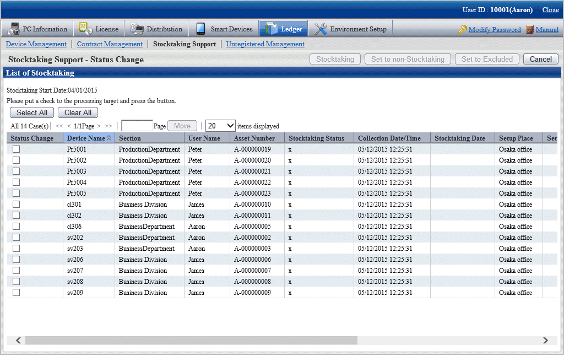Open the Smart Devices tab
This screenshot has width=564, height=355.
point(224,29)
